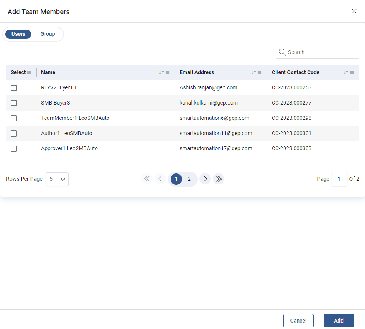
Task: Open the Email Address column menu icon
Action: [260, 72]
